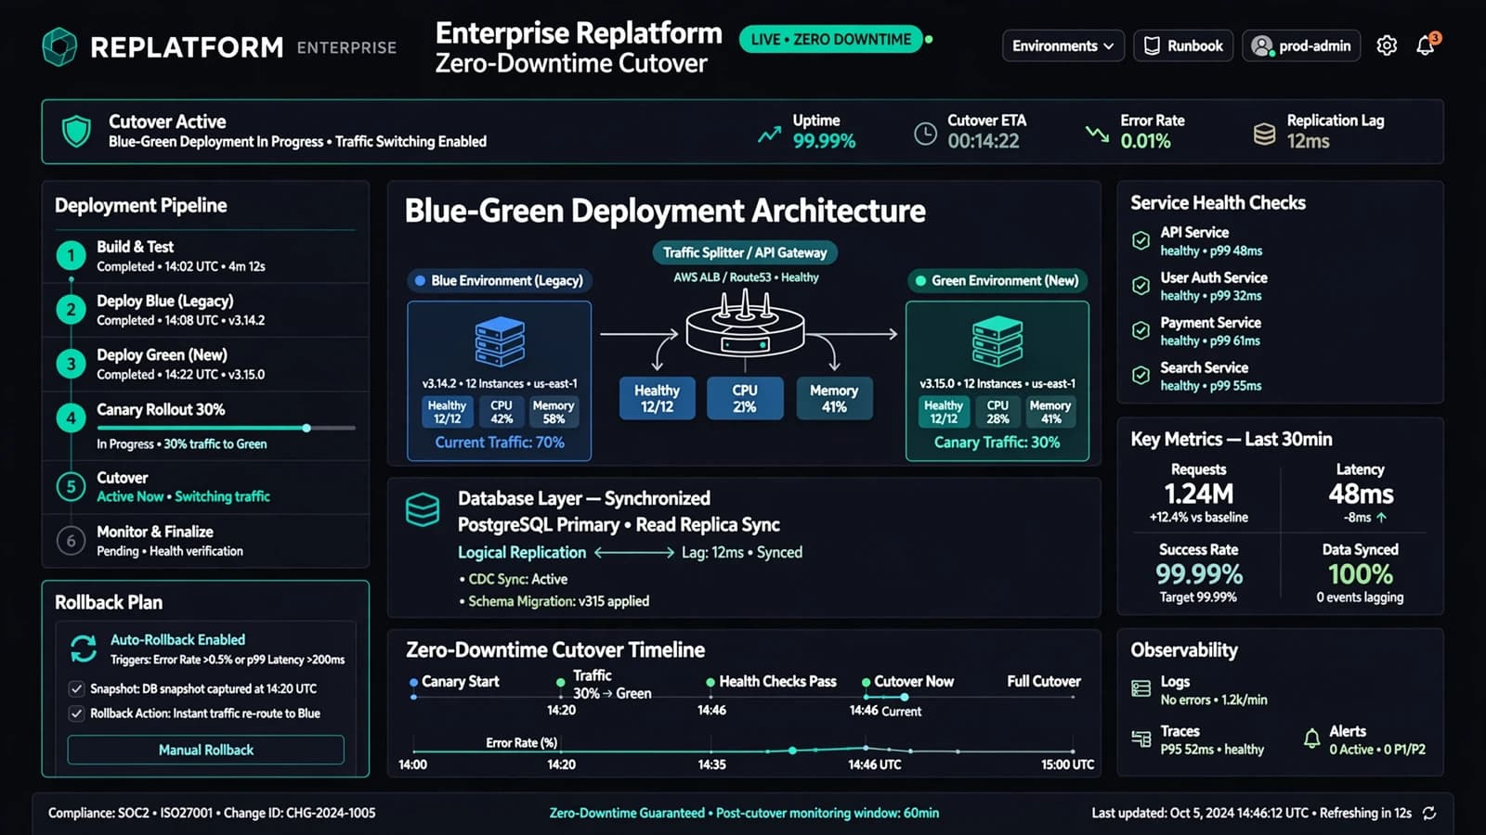Viewport: 1486px width, 835px height.
Task: Click CDC Sync: Active text
Action: (517, 579)
